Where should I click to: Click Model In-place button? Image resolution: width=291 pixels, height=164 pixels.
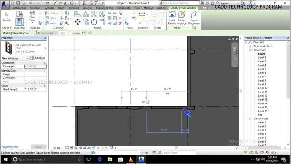181,18
